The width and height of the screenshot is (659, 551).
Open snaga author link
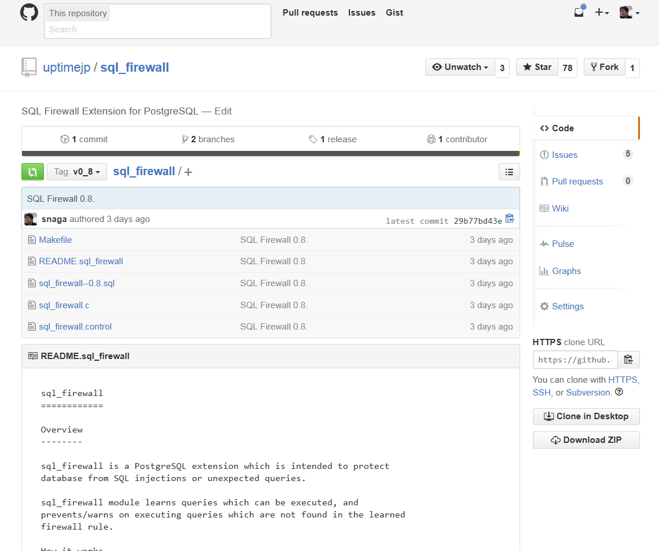54,219
